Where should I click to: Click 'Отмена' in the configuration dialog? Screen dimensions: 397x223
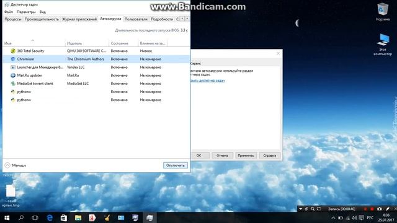tap(222, 155)
